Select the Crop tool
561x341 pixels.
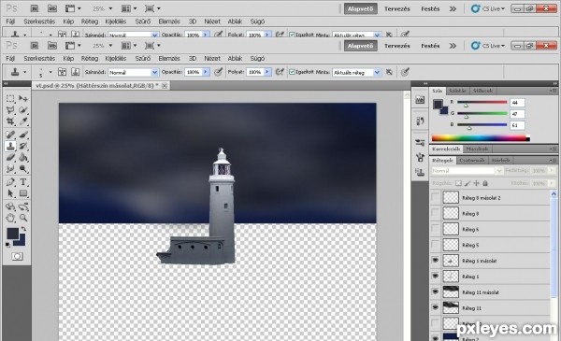(x=10, y=121)
